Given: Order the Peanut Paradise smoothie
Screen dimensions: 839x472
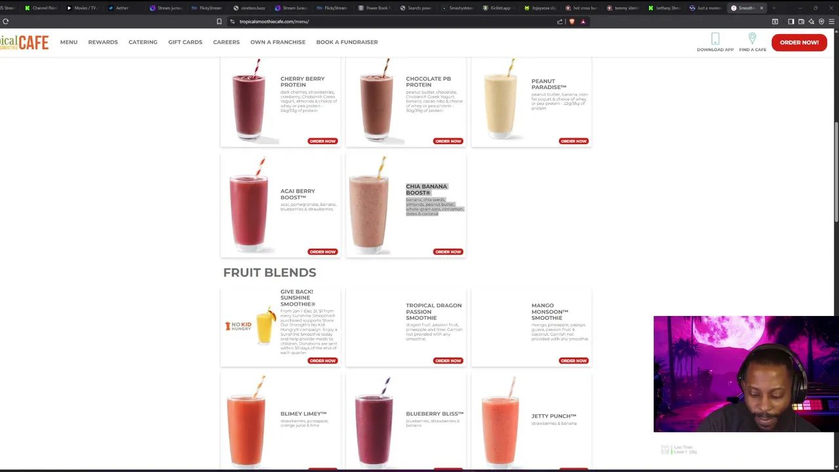Looking at the screenshot, I should 574,141.
